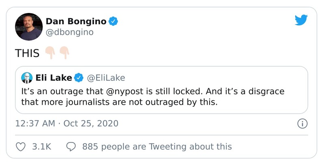Click the second pointing-down emoji

[x=64, y=53]
